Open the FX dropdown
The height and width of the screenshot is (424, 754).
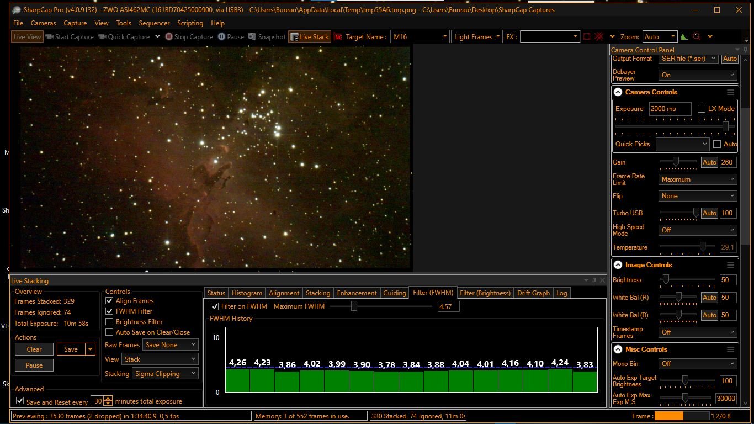click(550, 37)
